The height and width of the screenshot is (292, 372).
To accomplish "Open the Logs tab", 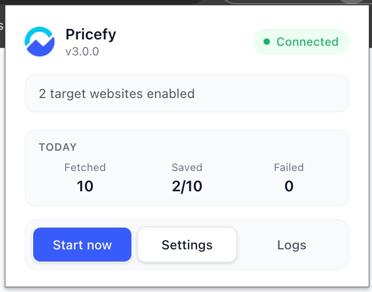I will (292, 245).
